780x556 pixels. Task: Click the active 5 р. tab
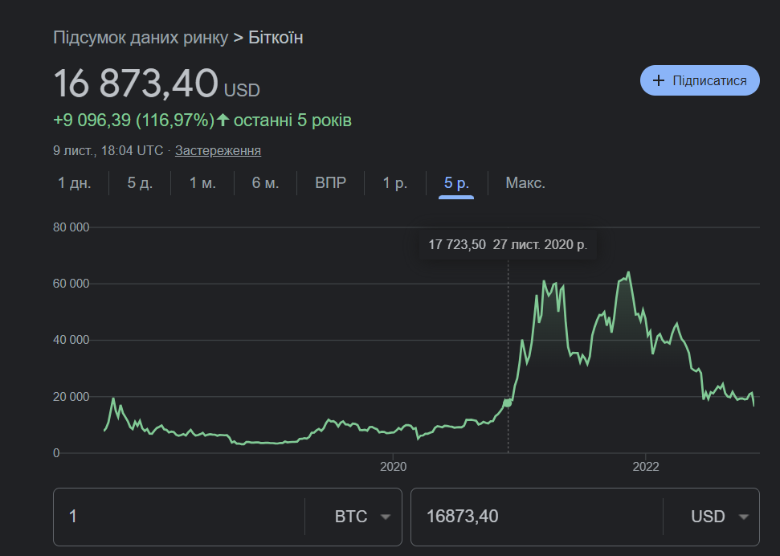click(457, 183)
